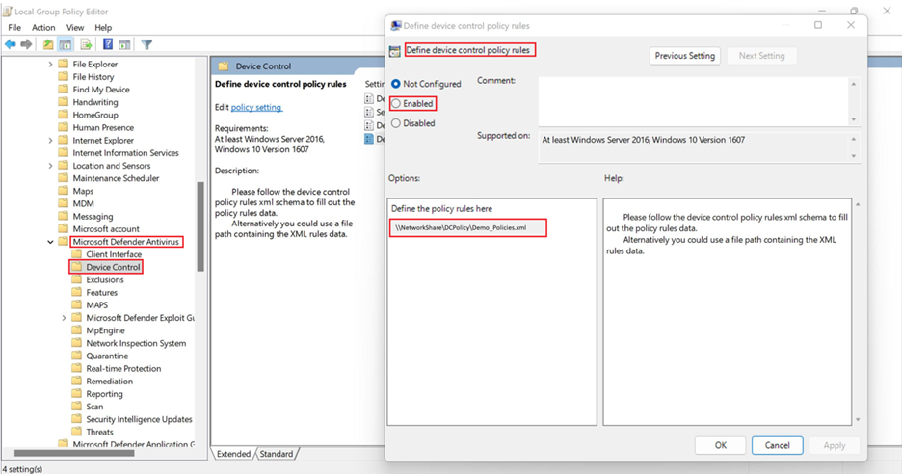Click Cancel in the policy dialog
902x474 pixels.
[777, 445]
